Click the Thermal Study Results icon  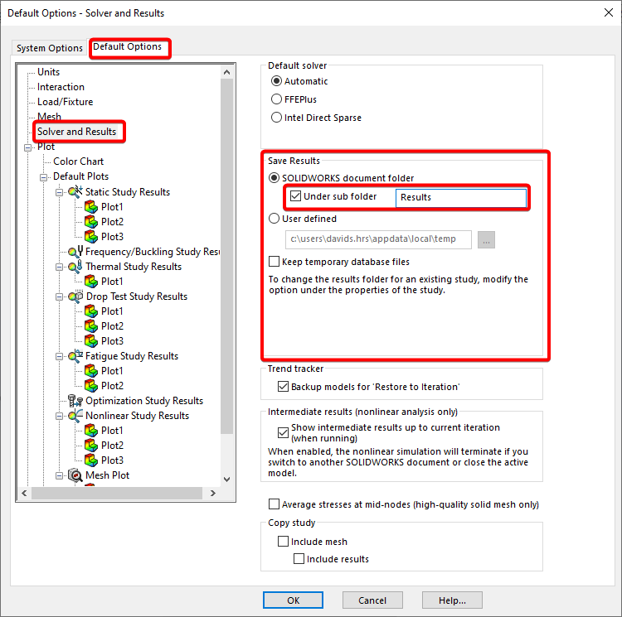coord(75,267)
